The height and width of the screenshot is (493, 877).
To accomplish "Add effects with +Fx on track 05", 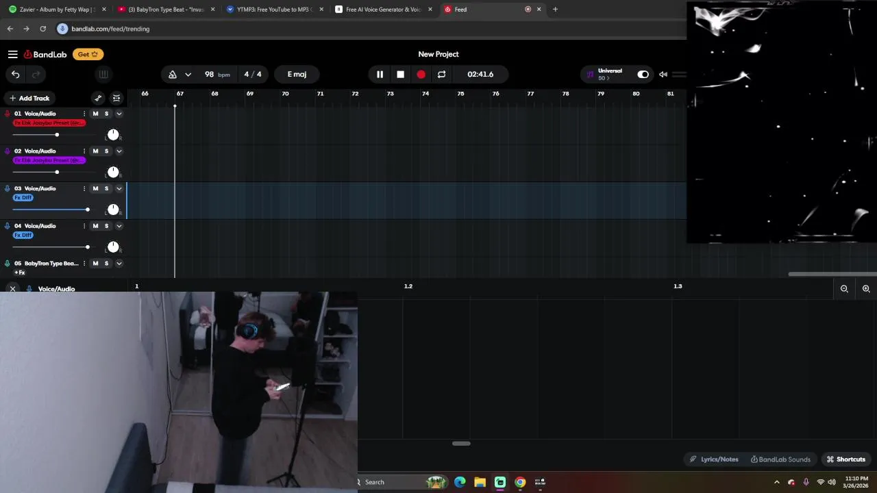I will click(19, 273).
